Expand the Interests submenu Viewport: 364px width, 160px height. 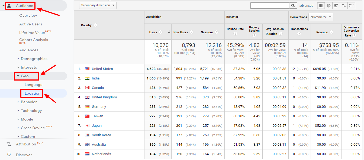point(18,67)
